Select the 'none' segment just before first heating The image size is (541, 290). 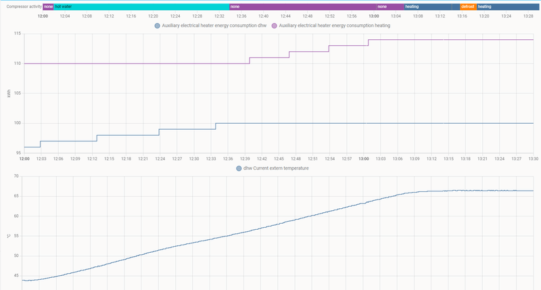pos(390,7)
